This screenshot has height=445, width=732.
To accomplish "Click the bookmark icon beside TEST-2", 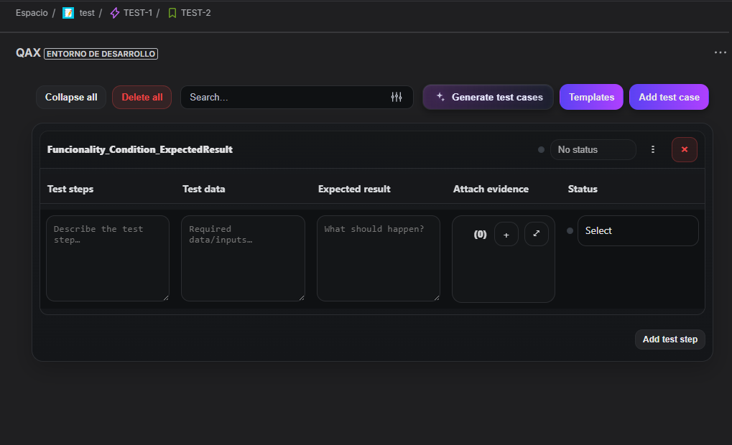I will click(172, 13).
